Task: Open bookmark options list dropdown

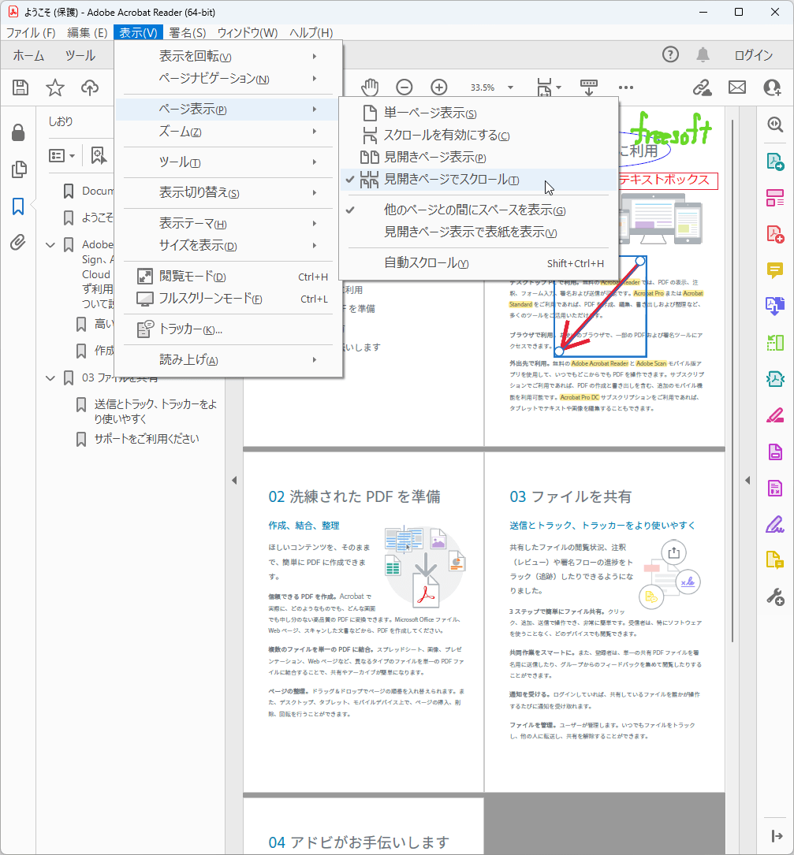Action: tap(62, 155)
